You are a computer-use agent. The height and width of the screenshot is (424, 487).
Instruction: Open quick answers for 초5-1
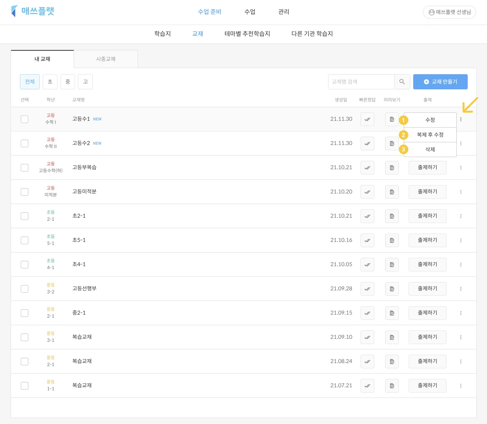tap(367, 240)
